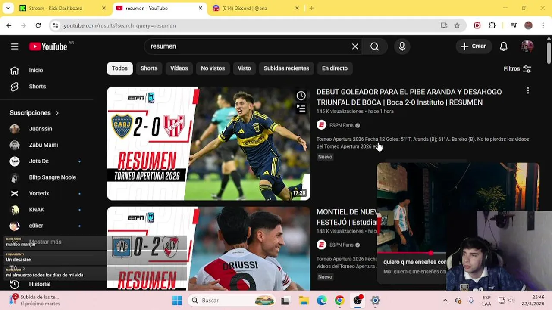Screen dimensions: 552x310
Task: Open ESPN Fans channel under Montiel video
Action: 341,245
